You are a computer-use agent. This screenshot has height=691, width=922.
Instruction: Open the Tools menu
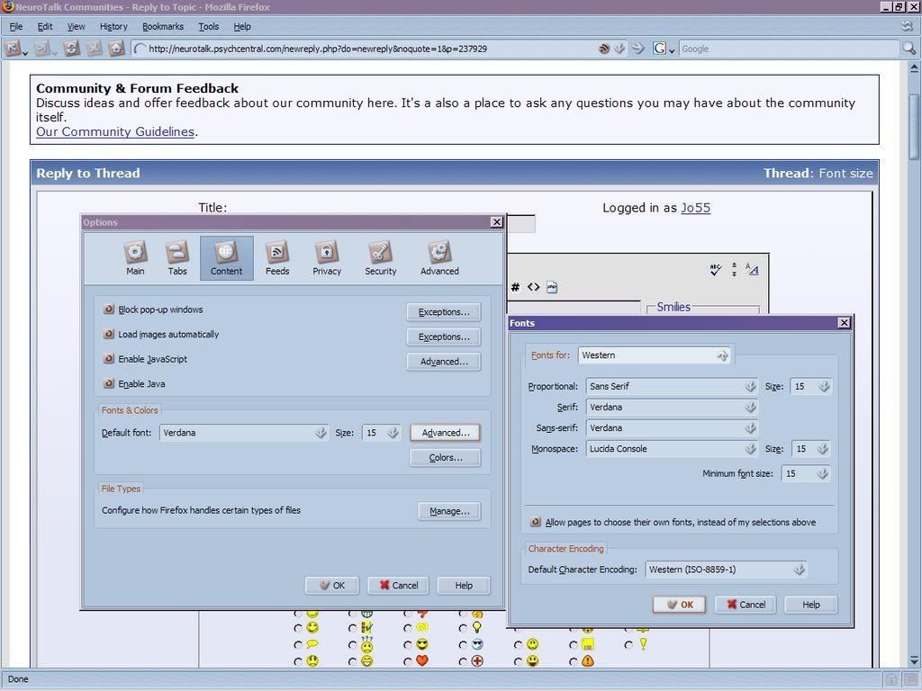click(208, 26)
